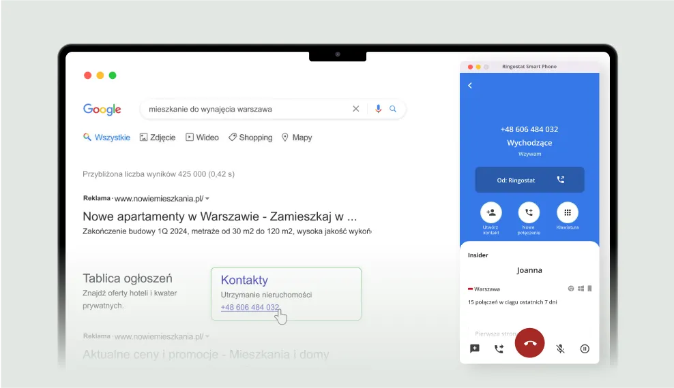Open the Od: Ringostat caller selector
The image size is (674, 388).
529,180
